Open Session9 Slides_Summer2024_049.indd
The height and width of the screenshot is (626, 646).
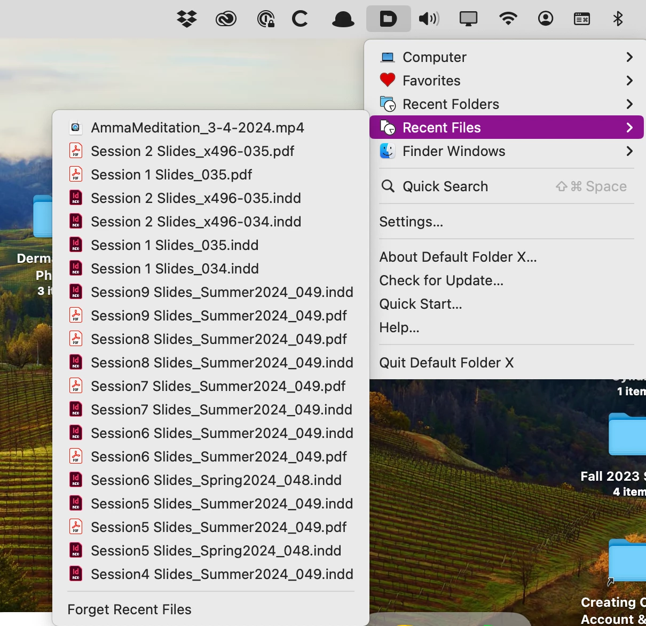pos(211,292)
